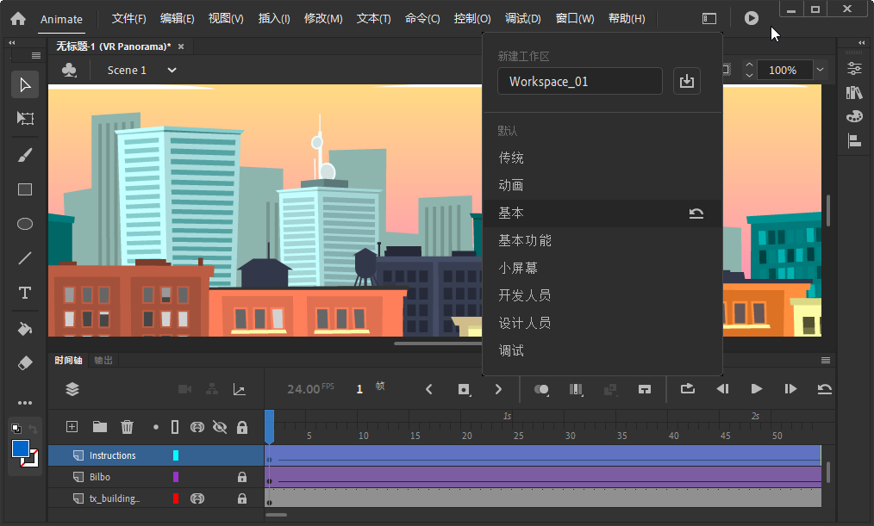Select the Paint Bucket tool
This screenshot has width=874, height=526.
[x=24, y=328]
